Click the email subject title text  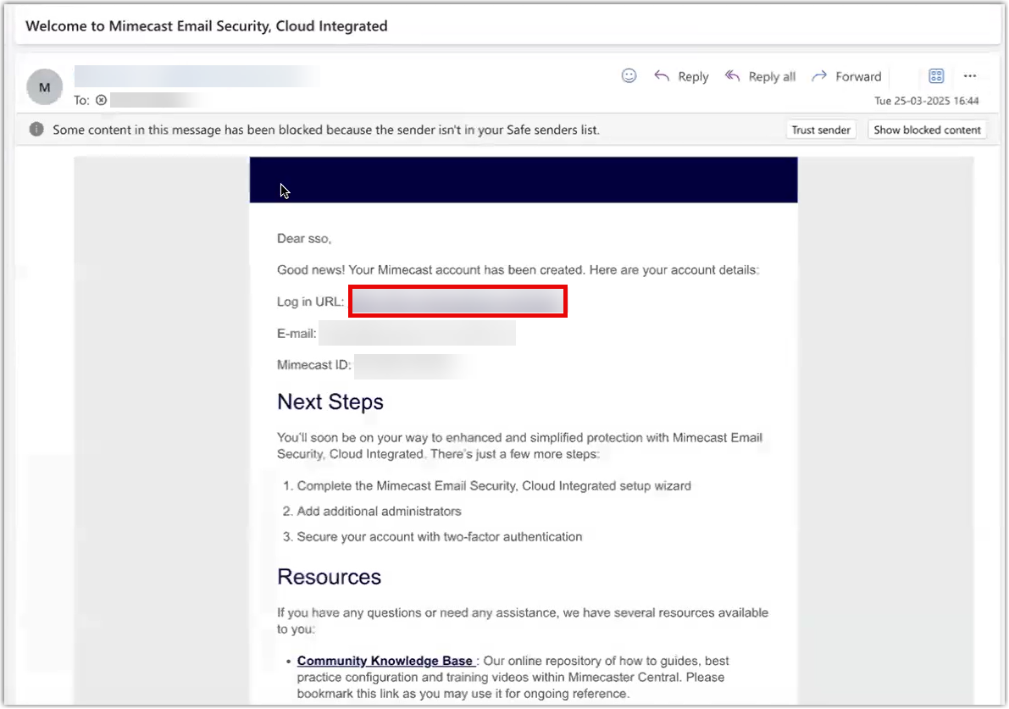tap(206, 26)
